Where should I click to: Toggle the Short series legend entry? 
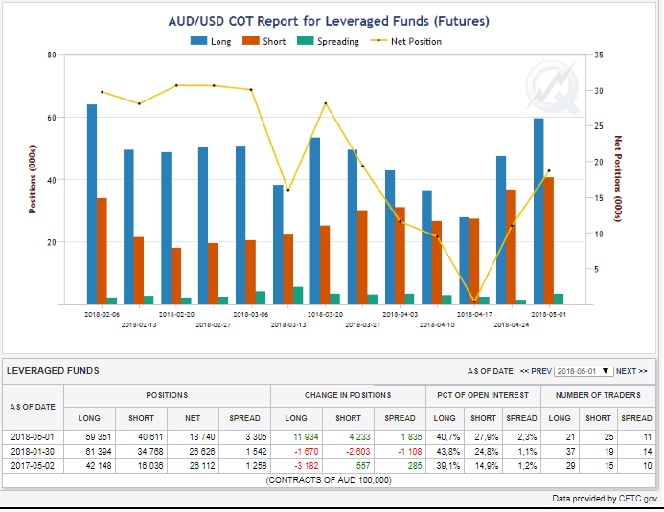pyautogui.click(x=263, y=41)
